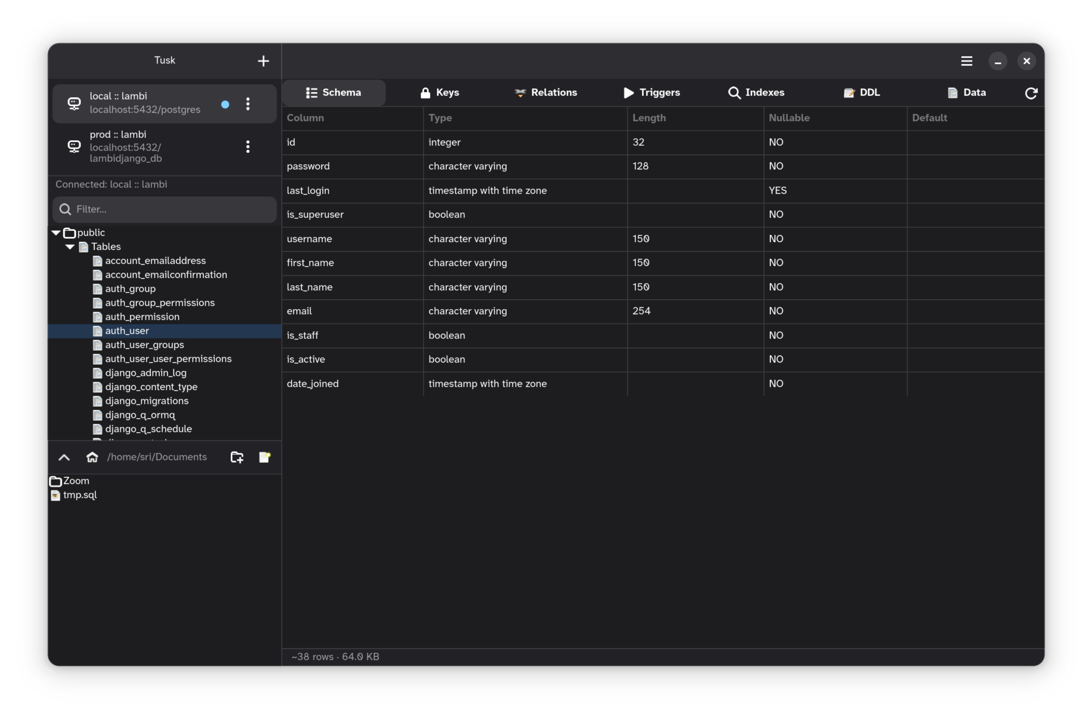1092x718 pixels.
Task: Click the blue connected status dot
Action: [x=225, y=105]
